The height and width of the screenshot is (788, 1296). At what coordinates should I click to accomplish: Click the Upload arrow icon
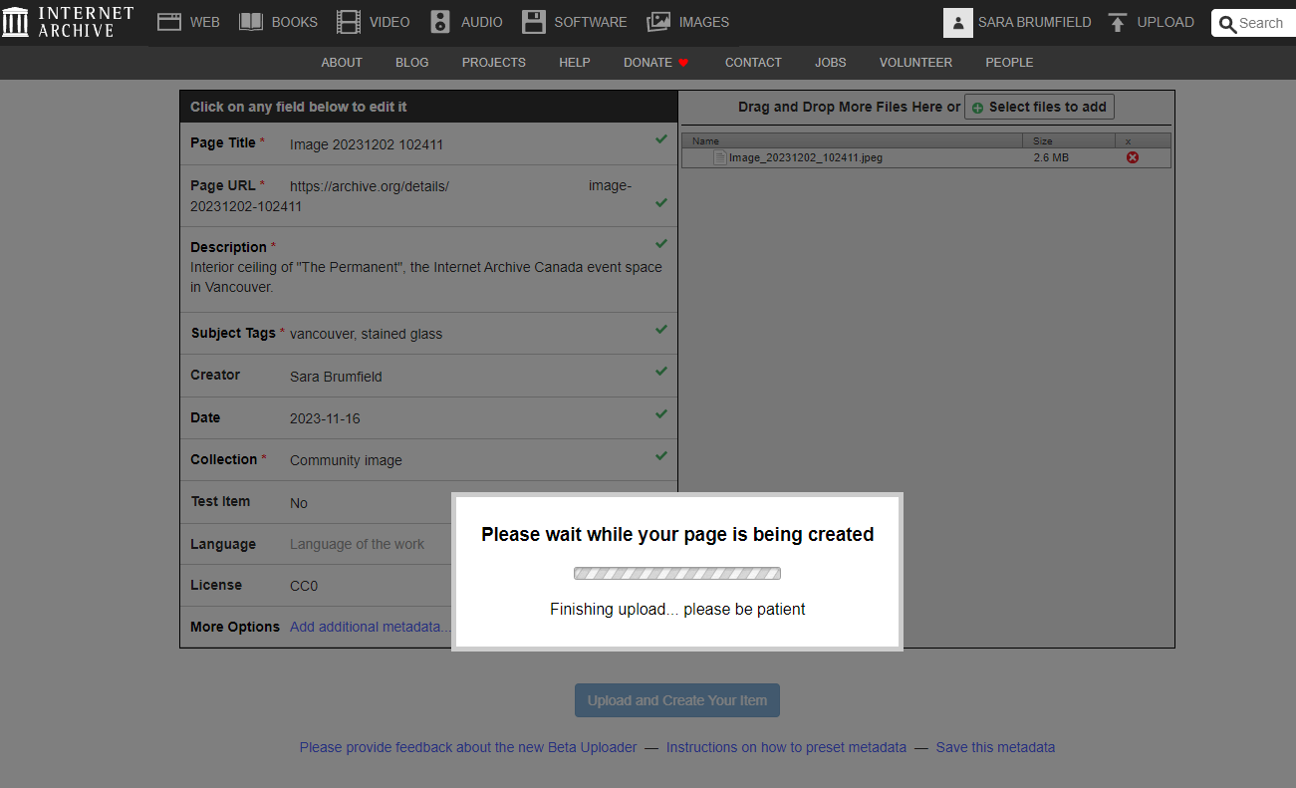click(1118, 22)
